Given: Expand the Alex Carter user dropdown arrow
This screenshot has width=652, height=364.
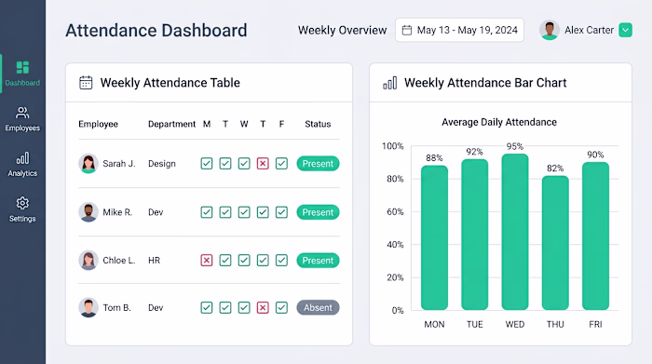Looking at the screenshot, I should [625, 31].
